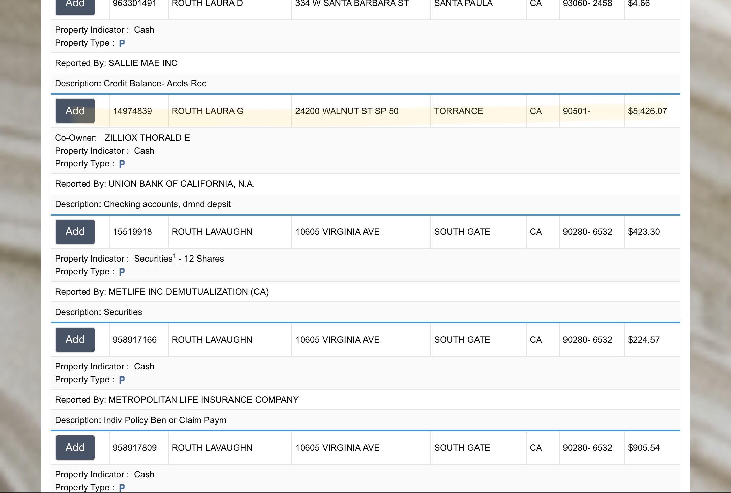Add ROUTH LAVAUGHN property 15519918
The image size is (731, 493).
[x=75, y=232]
